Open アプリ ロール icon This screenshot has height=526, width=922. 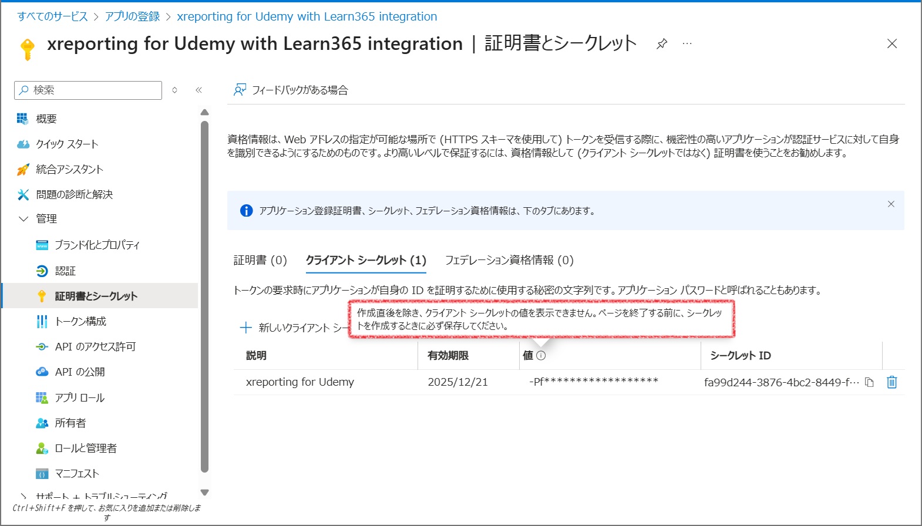[42, 397]
